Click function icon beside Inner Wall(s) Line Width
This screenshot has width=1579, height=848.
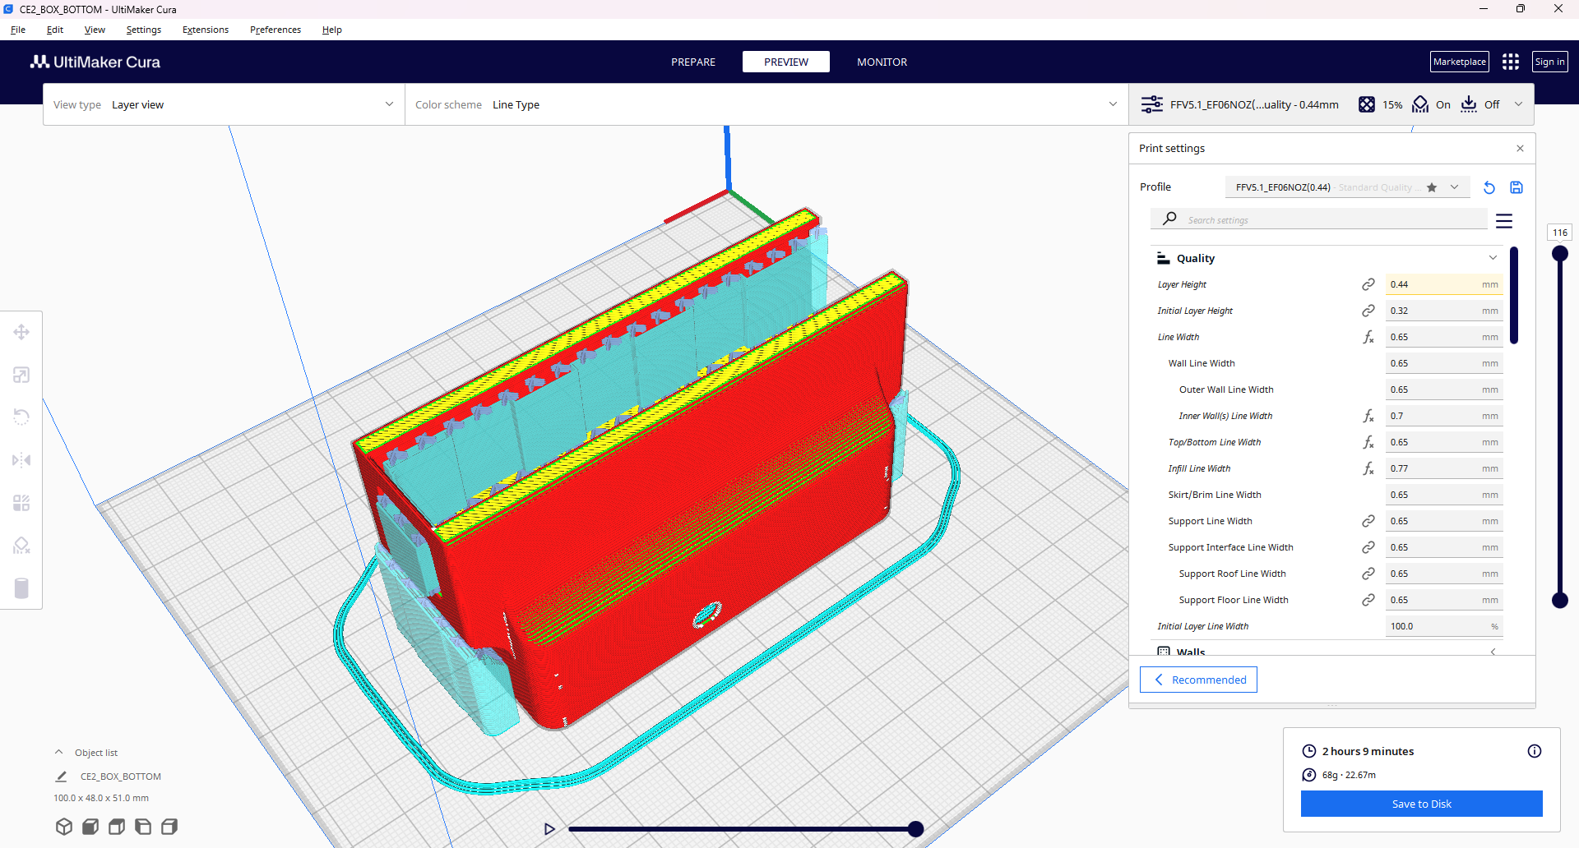[1368, 416]
